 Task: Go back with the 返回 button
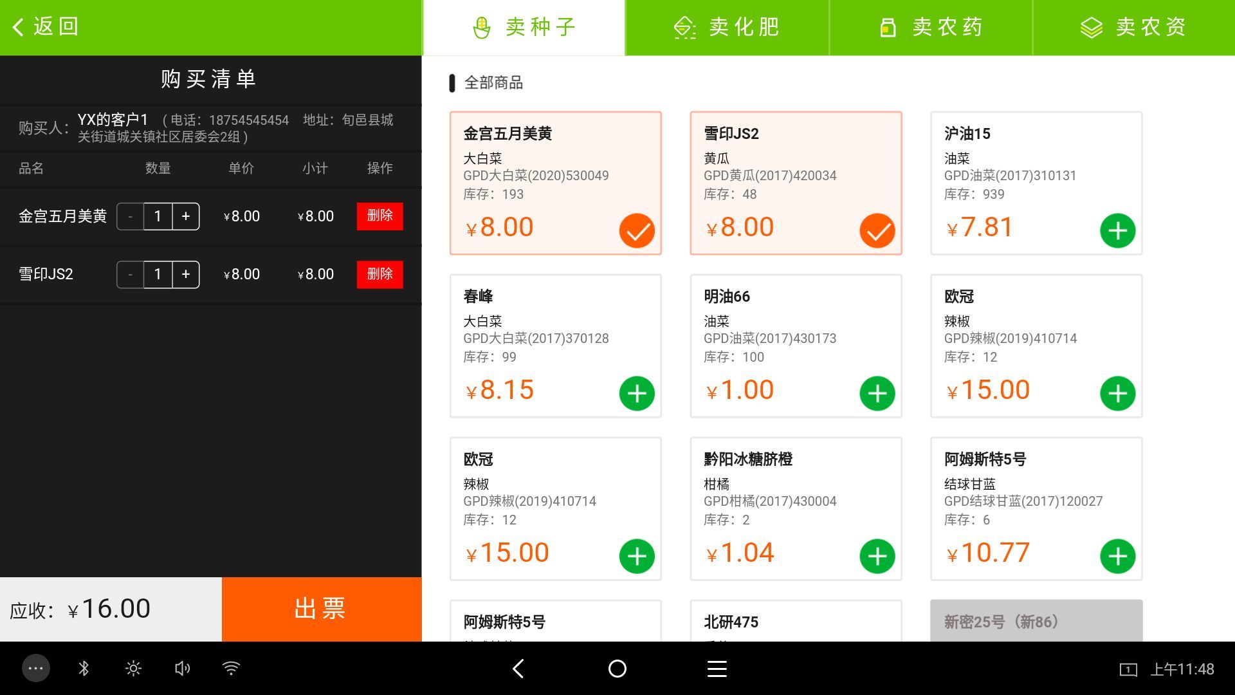point(45,26)
